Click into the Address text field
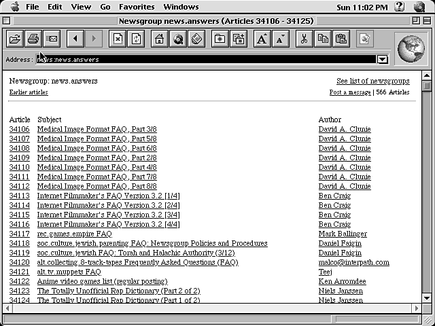 pos(204,60)
